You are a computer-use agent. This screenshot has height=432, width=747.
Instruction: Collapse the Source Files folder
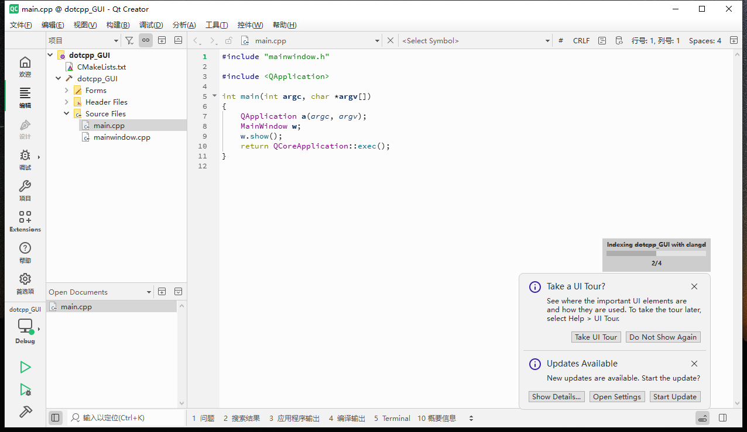tap(67, 114)
